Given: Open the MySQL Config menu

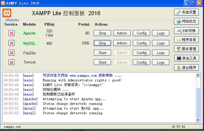Looking at the screenshot, I should pos(141,43).
